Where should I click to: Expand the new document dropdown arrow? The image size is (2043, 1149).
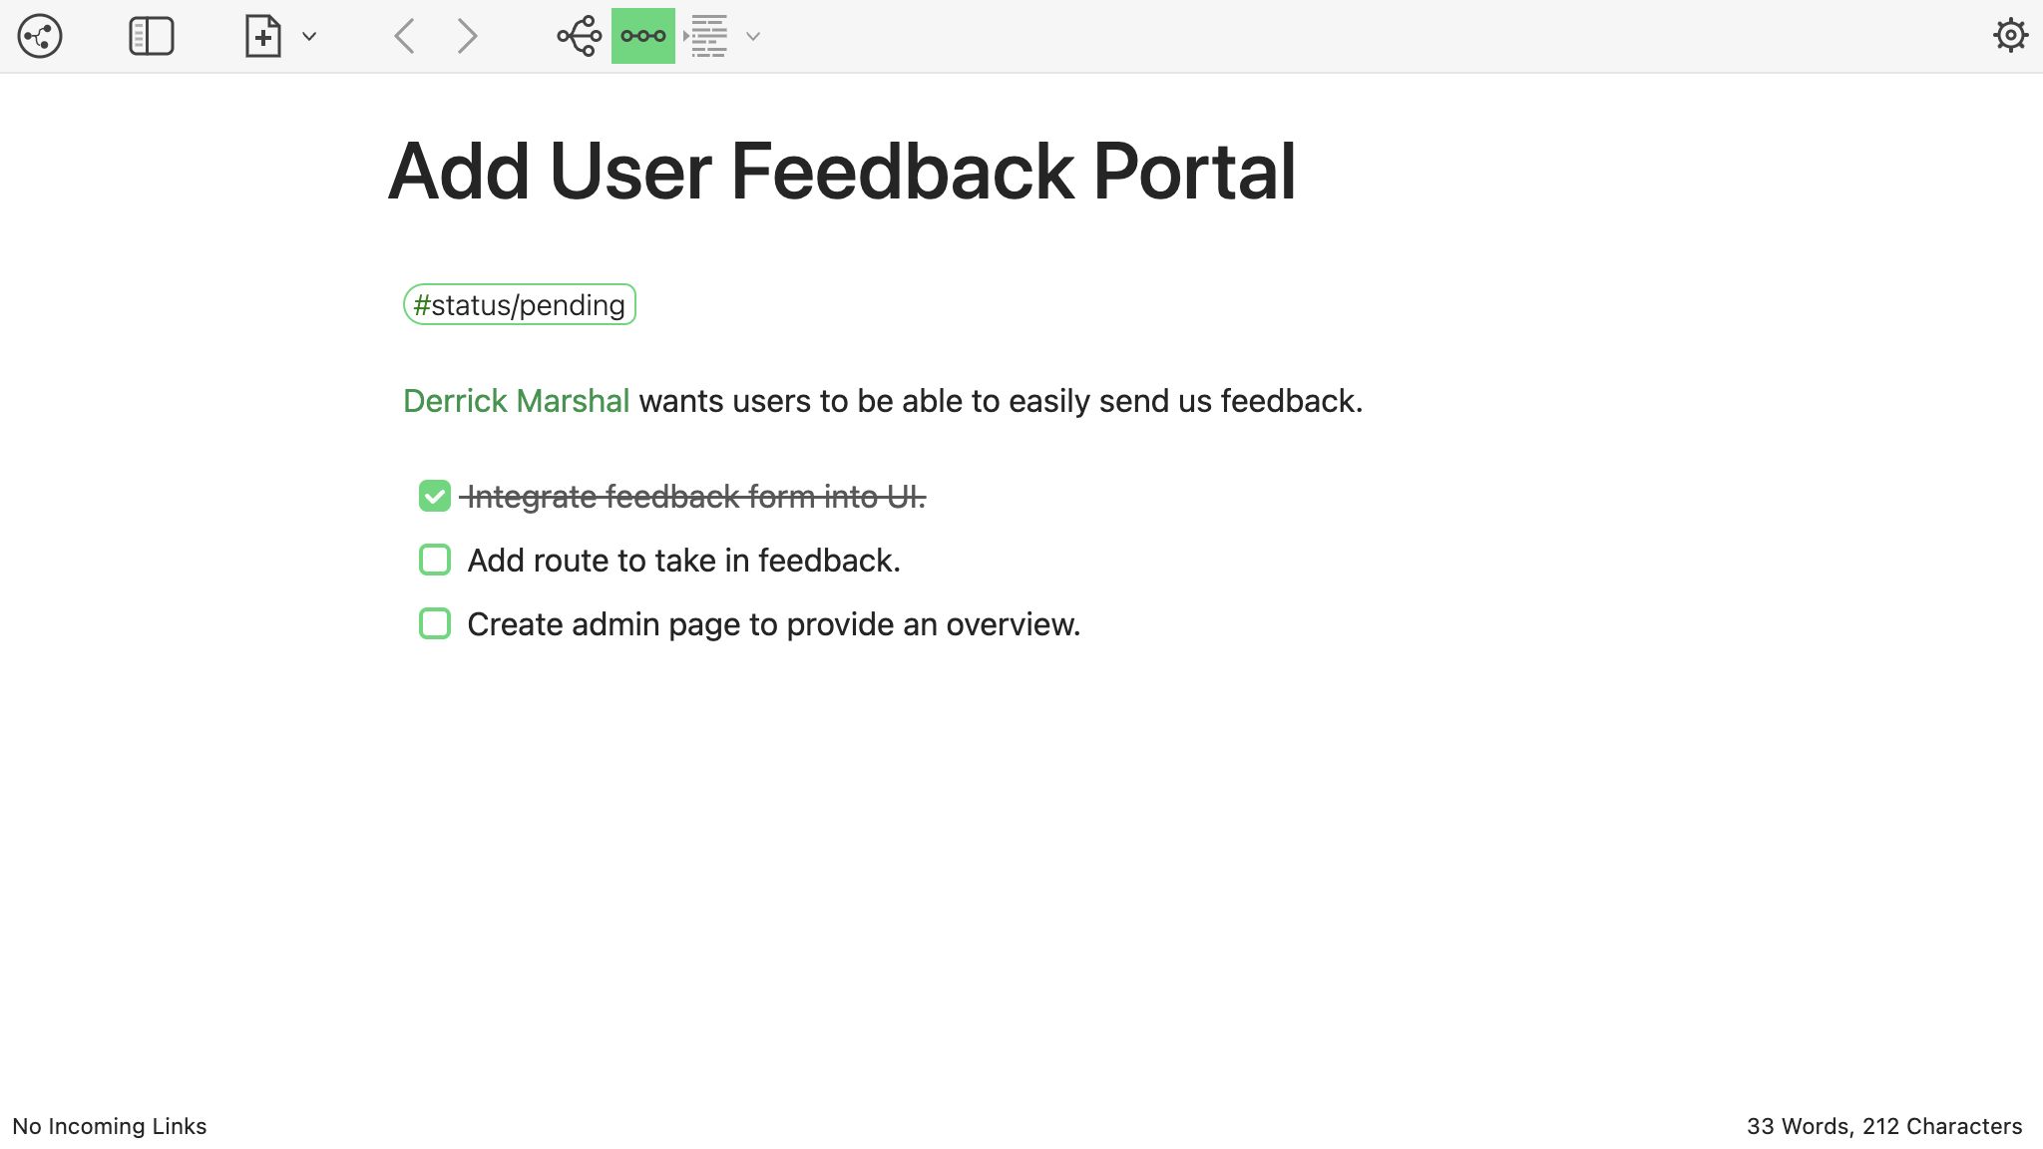point(309,37)
